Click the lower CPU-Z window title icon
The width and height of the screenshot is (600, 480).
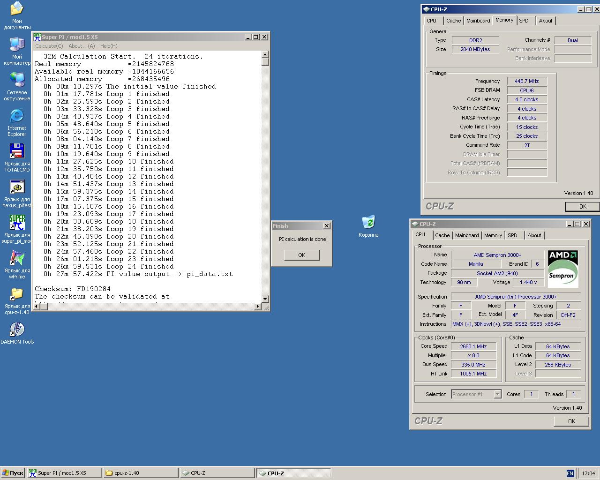coord(415,224)
